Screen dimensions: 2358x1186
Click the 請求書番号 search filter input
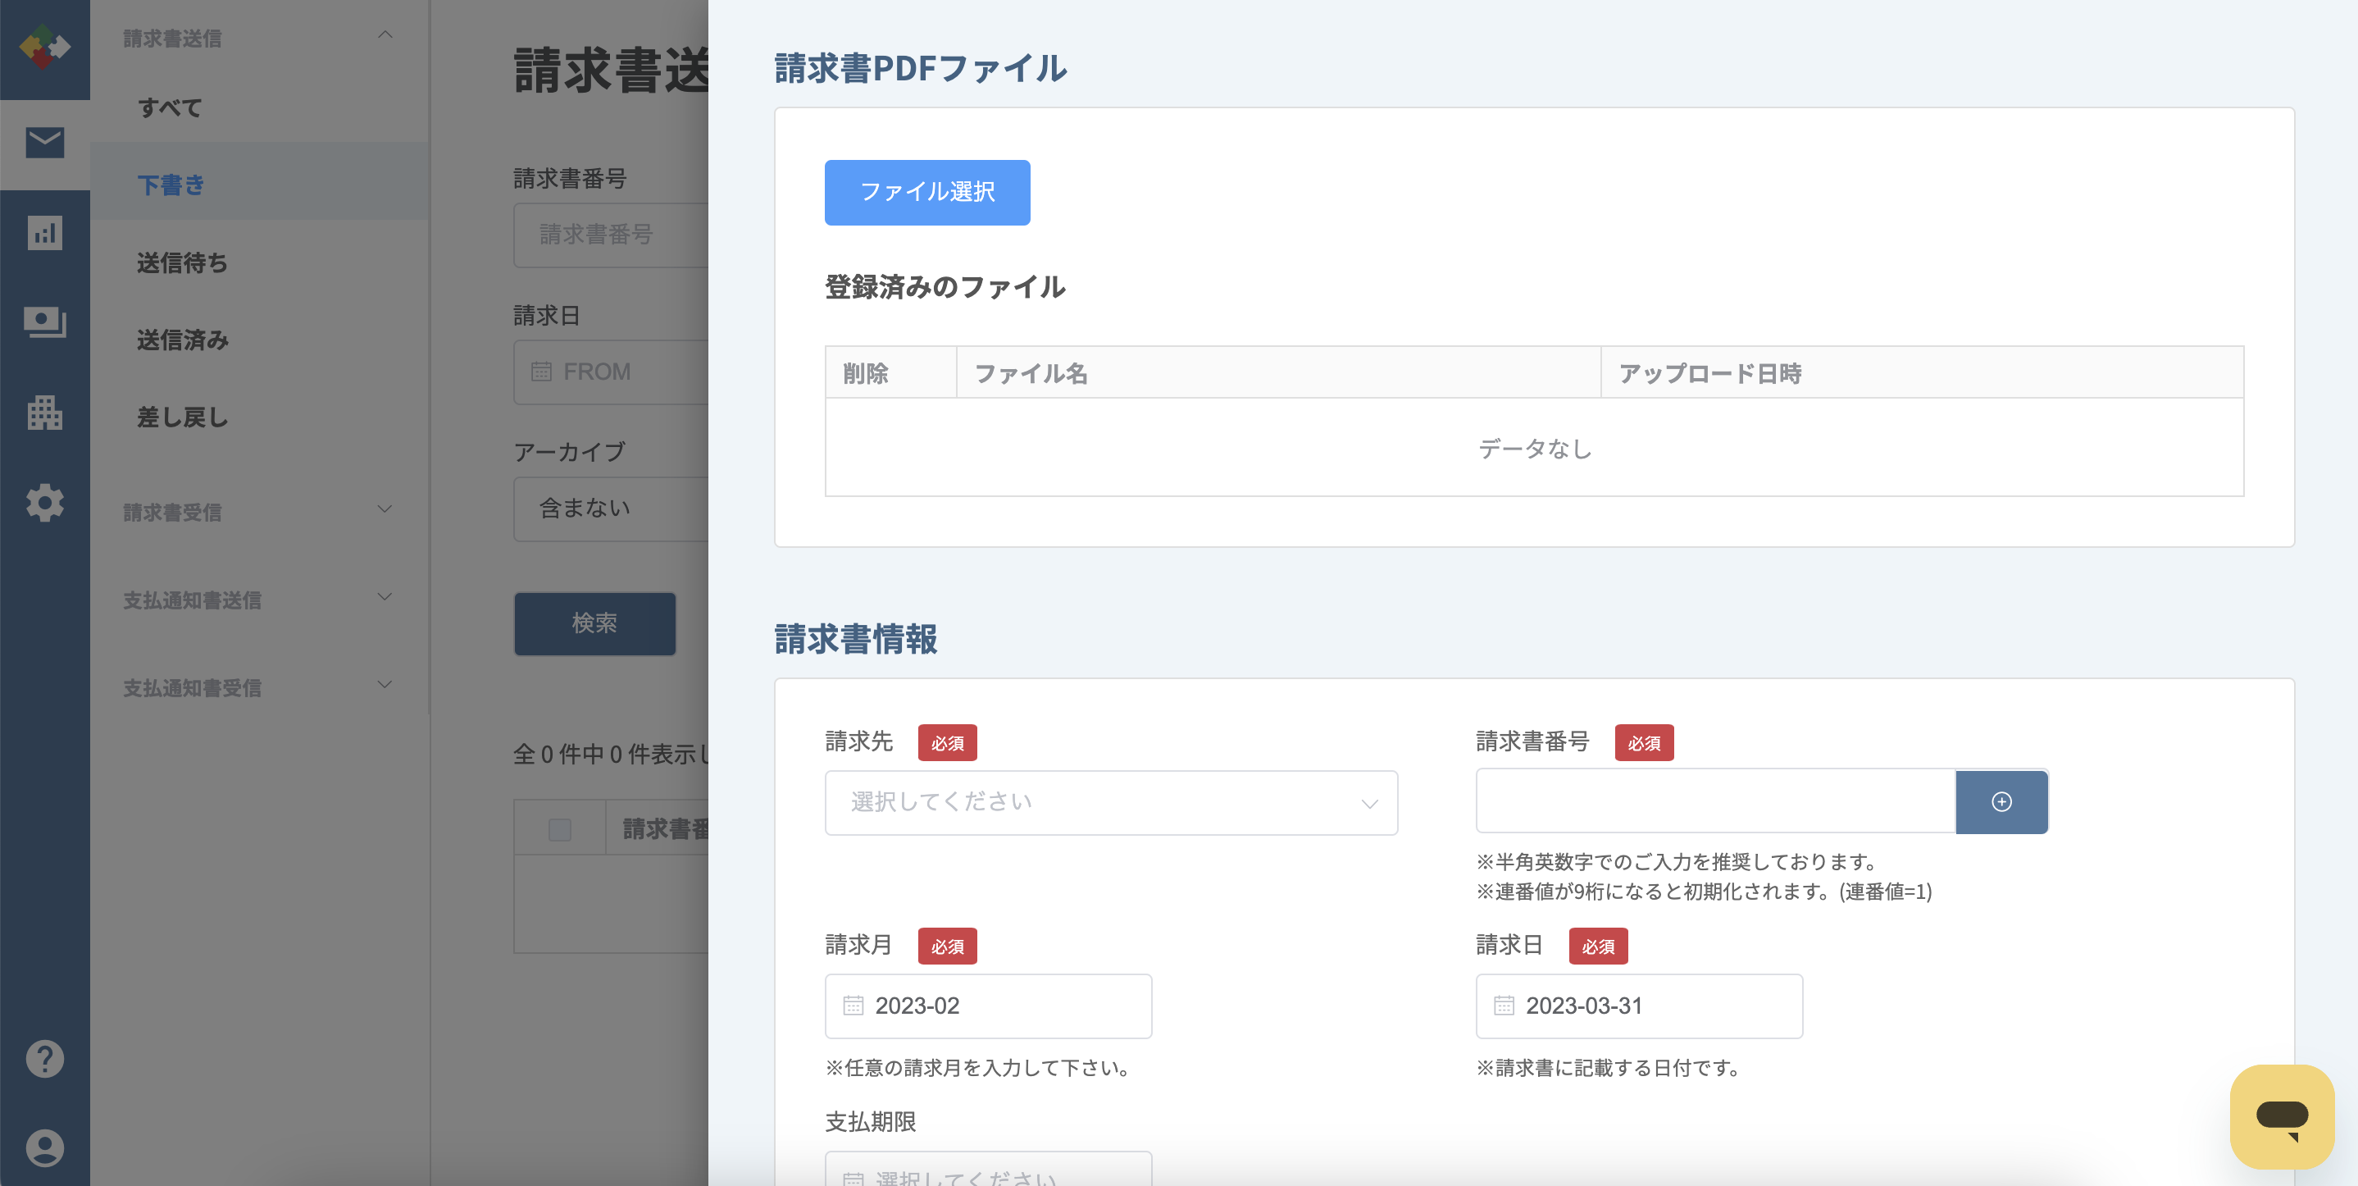click(611, 235)
